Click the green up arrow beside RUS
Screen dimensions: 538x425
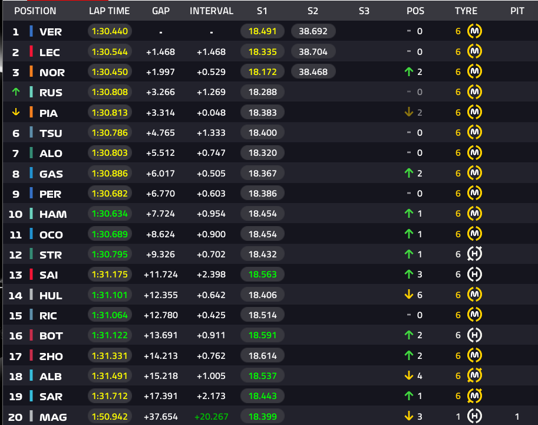16,92
